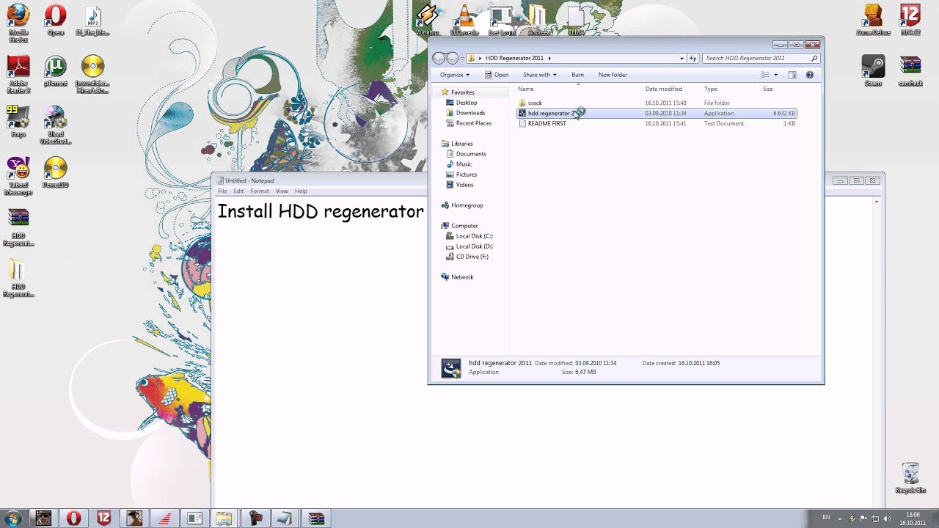Open the change view options dropdown arrow
939x528 pixels.
click(775, 75)
